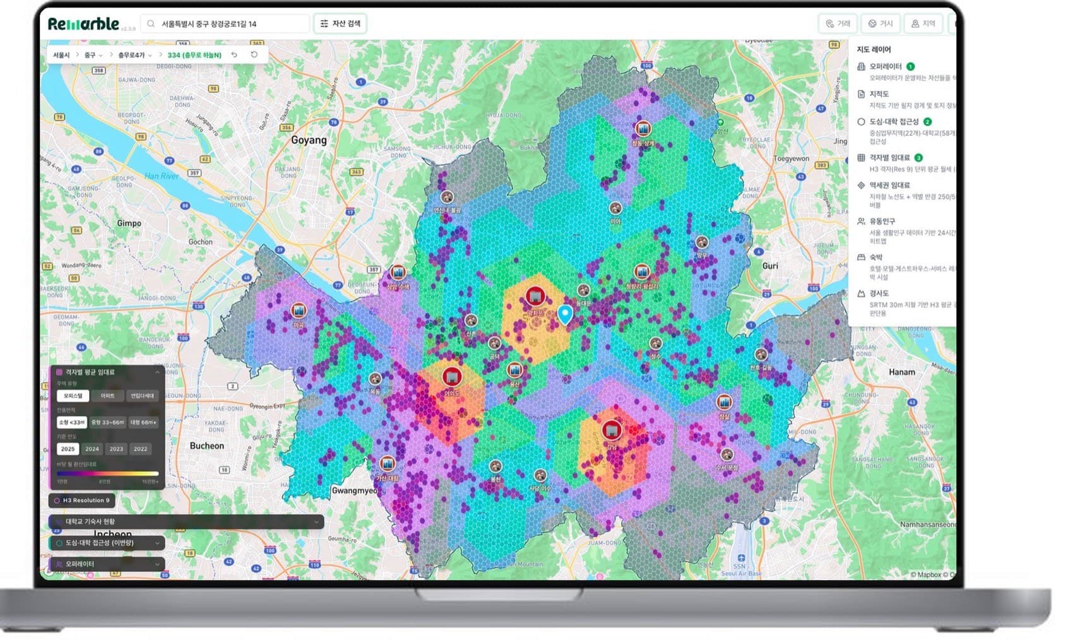Screen dimensions: 1073x640
Task: Click the 여의도 district marker icon
Action: (x=451, y=377)
